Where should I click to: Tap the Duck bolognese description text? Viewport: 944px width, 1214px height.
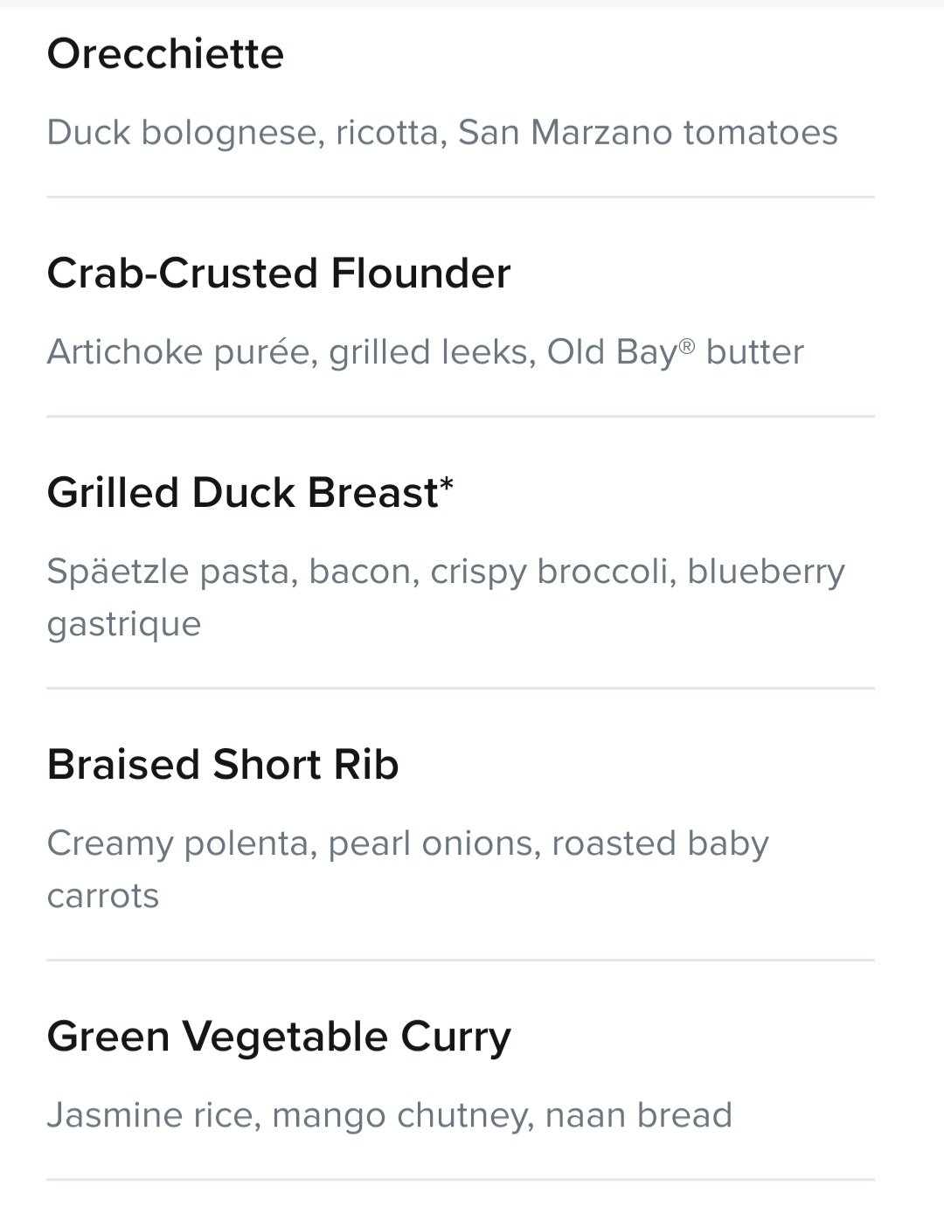(x=442, y=133)
